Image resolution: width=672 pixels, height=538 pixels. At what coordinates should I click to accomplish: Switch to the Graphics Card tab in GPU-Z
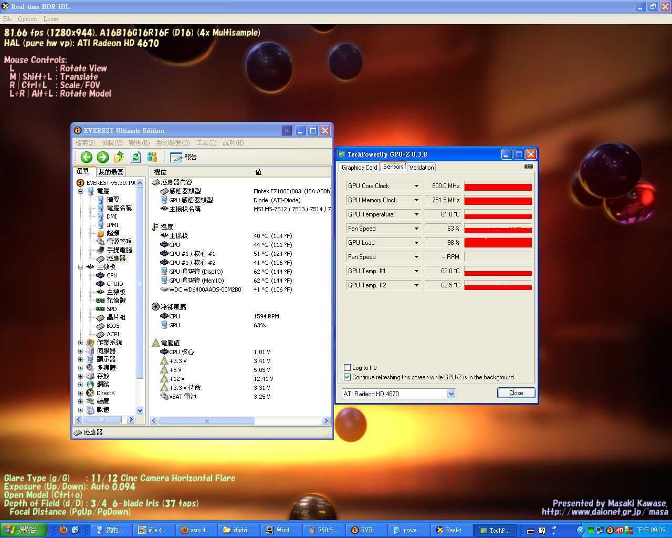(360, 168)
